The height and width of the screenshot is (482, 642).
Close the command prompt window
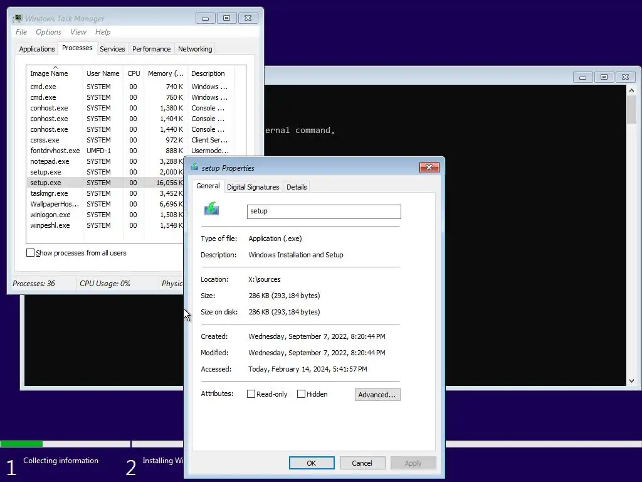click(x=625, y=77)
